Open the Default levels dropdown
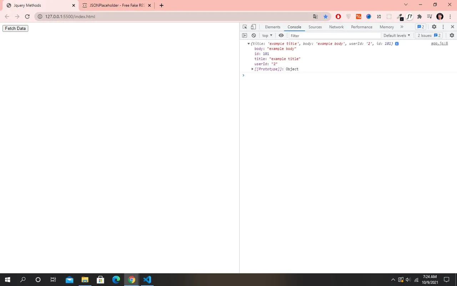 pos(397,35)
